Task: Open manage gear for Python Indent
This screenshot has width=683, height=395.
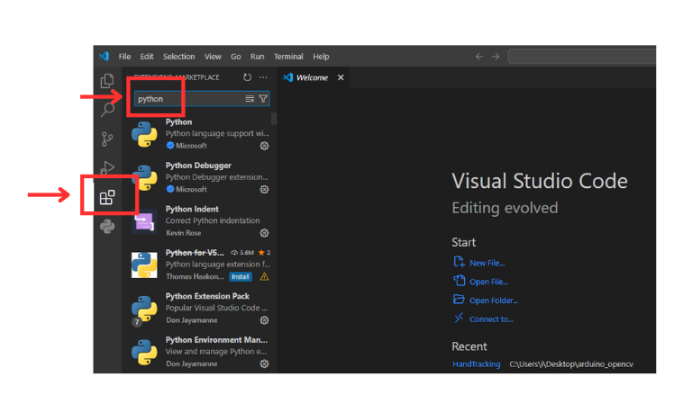Action: [264, 233]
